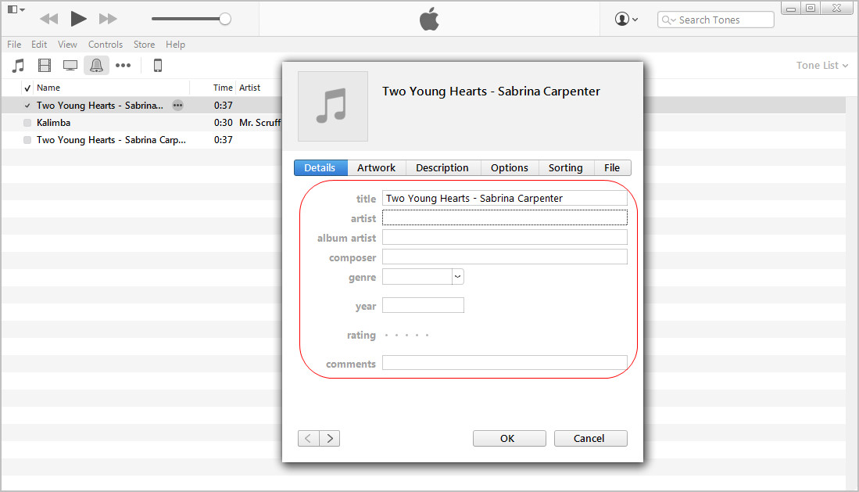
Task: Open the Controls menu
Action: click(106, 45)
